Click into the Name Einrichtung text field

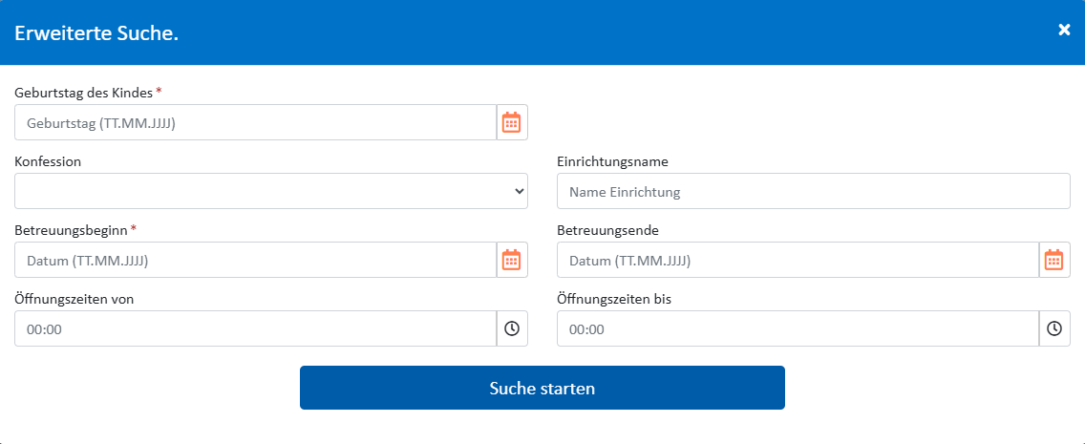tap(813, 191)
